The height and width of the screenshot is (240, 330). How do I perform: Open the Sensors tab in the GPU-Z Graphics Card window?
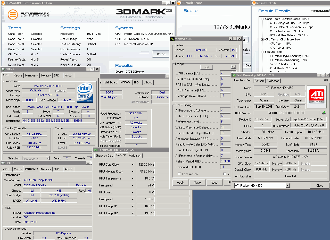click(x=259, y=81)
